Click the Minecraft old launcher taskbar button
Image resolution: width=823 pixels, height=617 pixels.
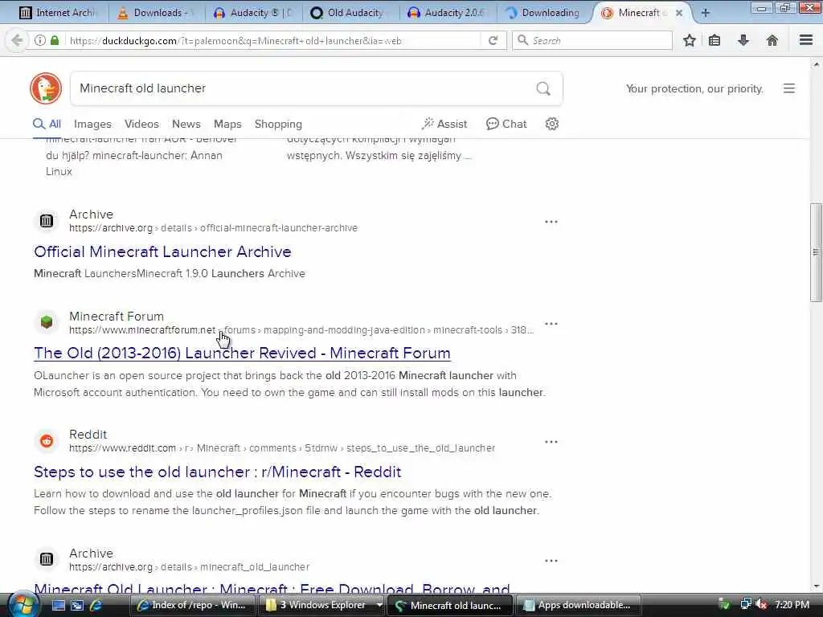[x=450, y=606]
